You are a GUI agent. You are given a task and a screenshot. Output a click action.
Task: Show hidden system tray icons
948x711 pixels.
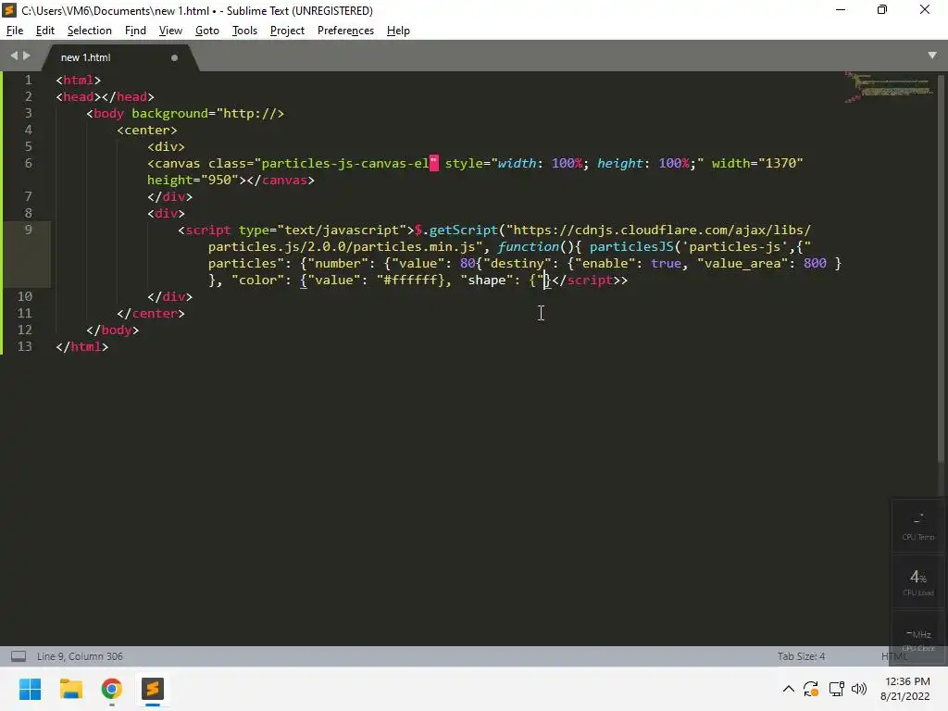click(x=789, y=689)
